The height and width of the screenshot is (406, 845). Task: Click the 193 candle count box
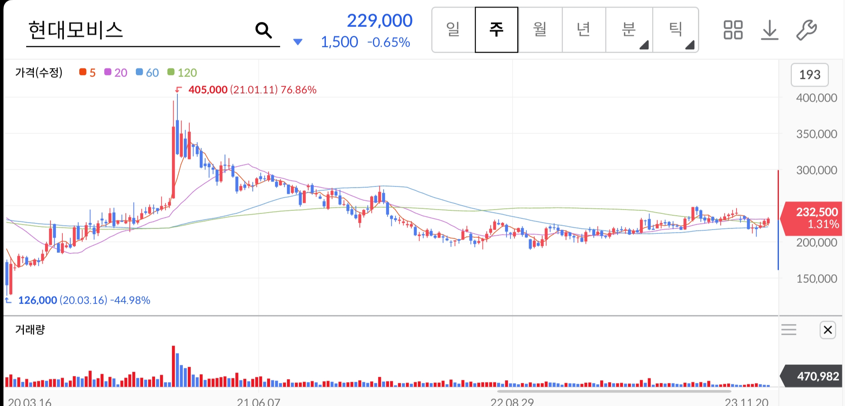(810, 75)
